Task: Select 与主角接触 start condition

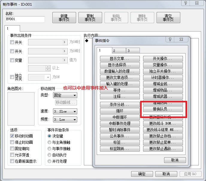Action: [49, 142]
